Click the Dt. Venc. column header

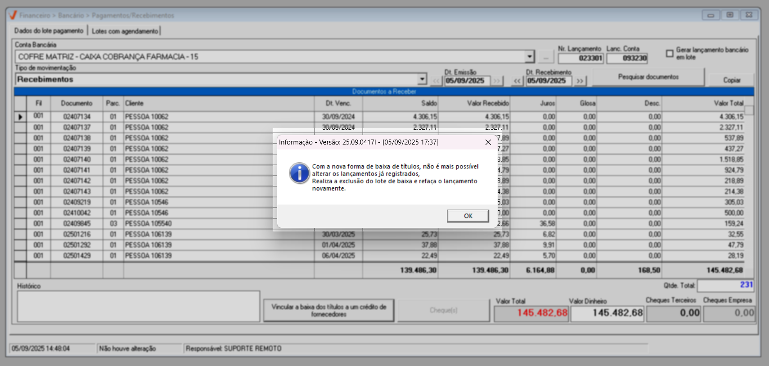point(338,104)
